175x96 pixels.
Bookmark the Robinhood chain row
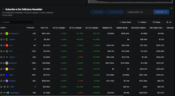point(1,34)
